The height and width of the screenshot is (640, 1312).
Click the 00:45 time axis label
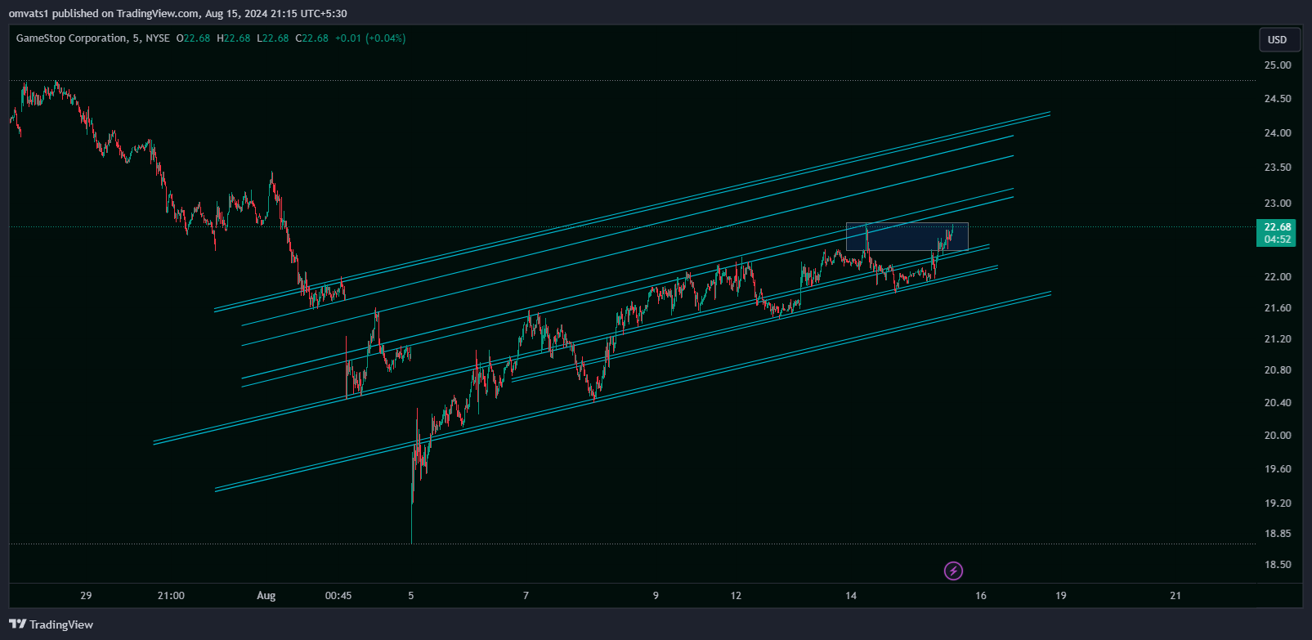tap(338, 596)
